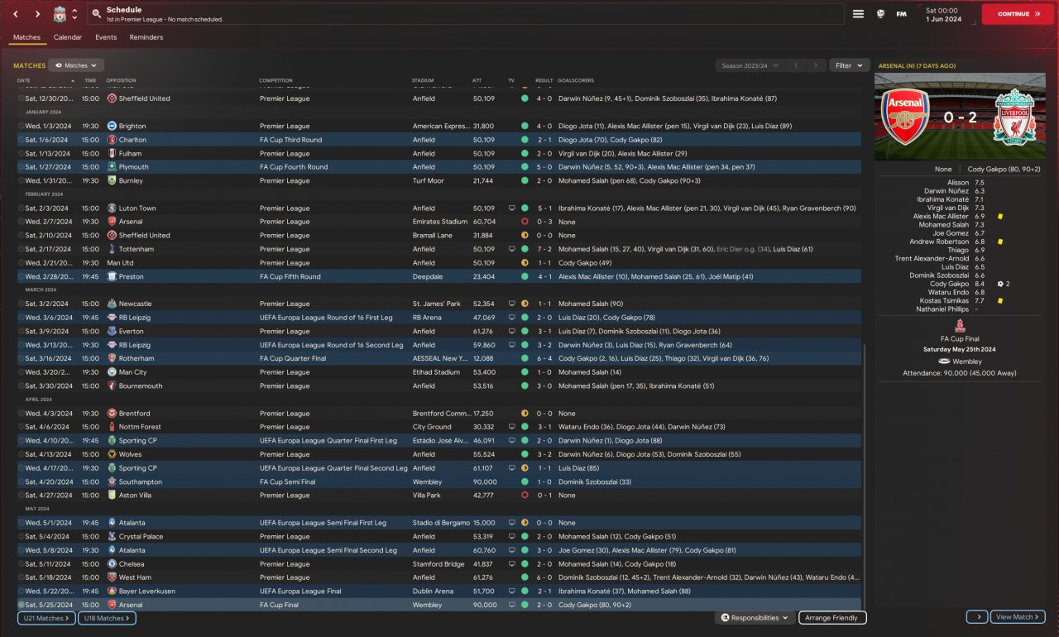Toggle the selector on the Bayer Leverkusen row
This screenshot has width=1059, height=637.
(x=21, y=591)
